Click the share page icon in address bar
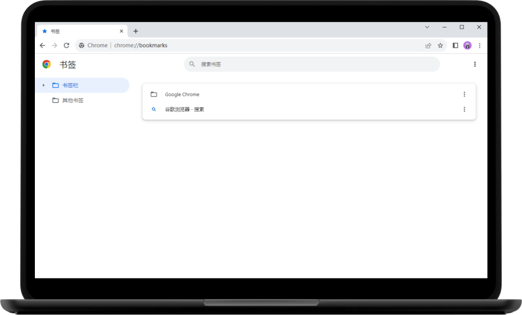The image size is (522, 315). (x=428, y=45)
